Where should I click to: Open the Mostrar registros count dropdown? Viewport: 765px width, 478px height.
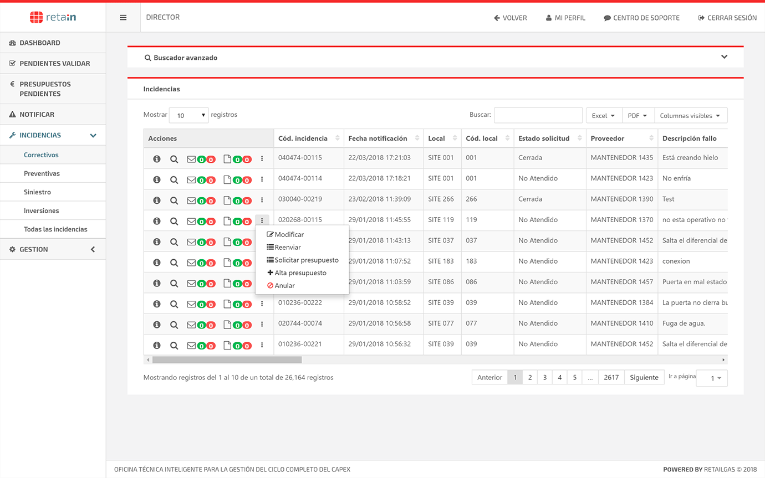188,115
